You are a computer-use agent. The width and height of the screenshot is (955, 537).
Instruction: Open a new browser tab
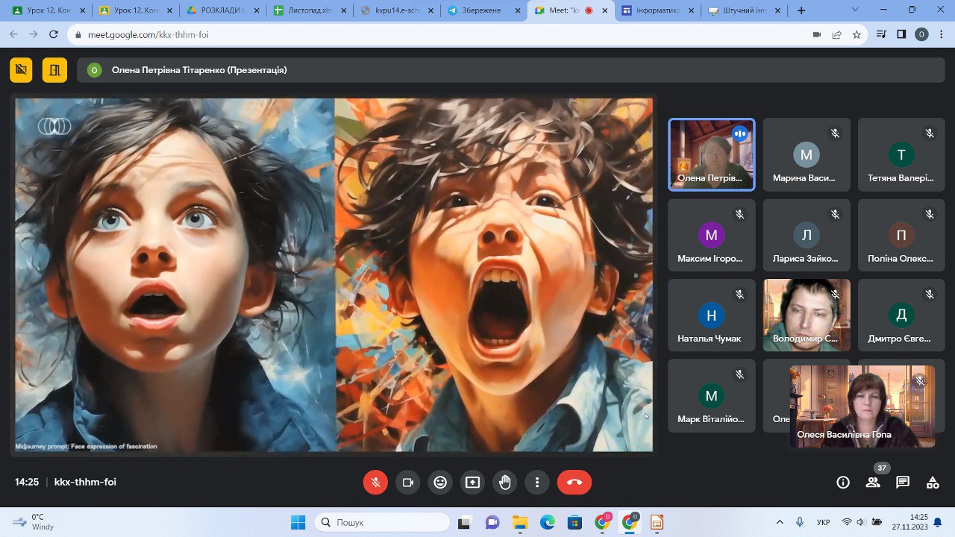(801, 10)
